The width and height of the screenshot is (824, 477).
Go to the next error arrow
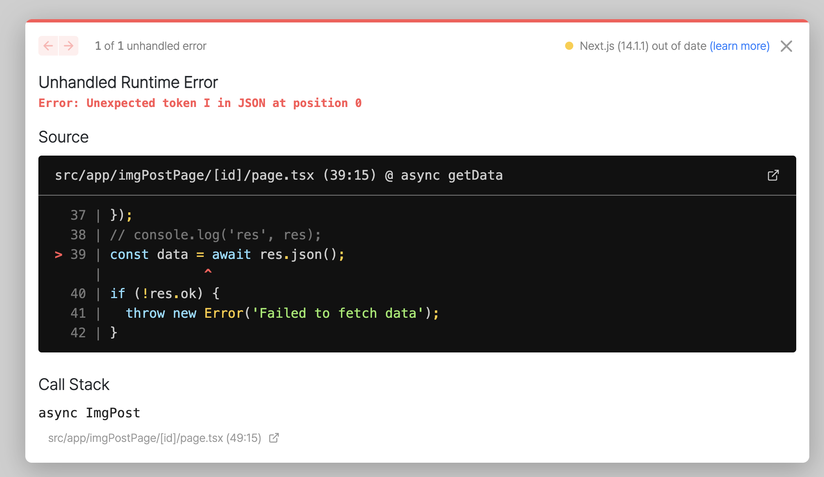[69, 46]
